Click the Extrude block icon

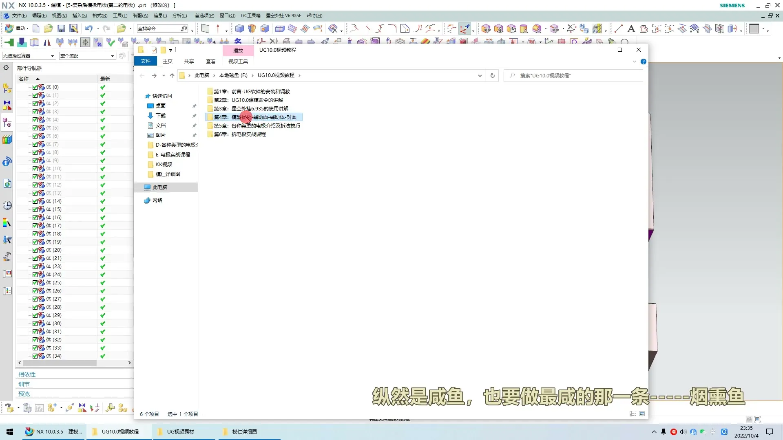(239, 29)
